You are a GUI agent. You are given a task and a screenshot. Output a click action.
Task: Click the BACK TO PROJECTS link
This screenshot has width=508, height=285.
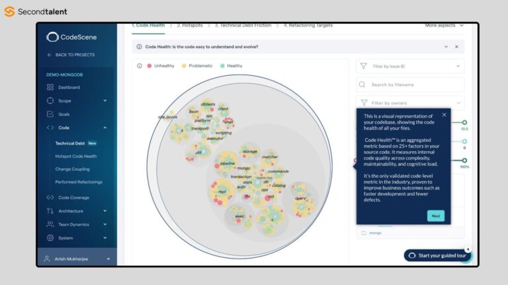[x=75, y=55]
